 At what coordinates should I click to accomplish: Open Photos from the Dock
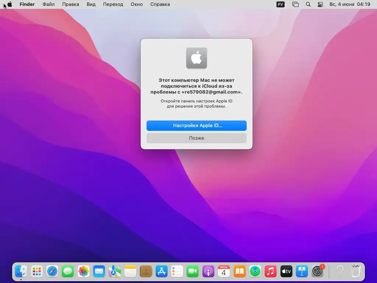click(x=84, y=272)
